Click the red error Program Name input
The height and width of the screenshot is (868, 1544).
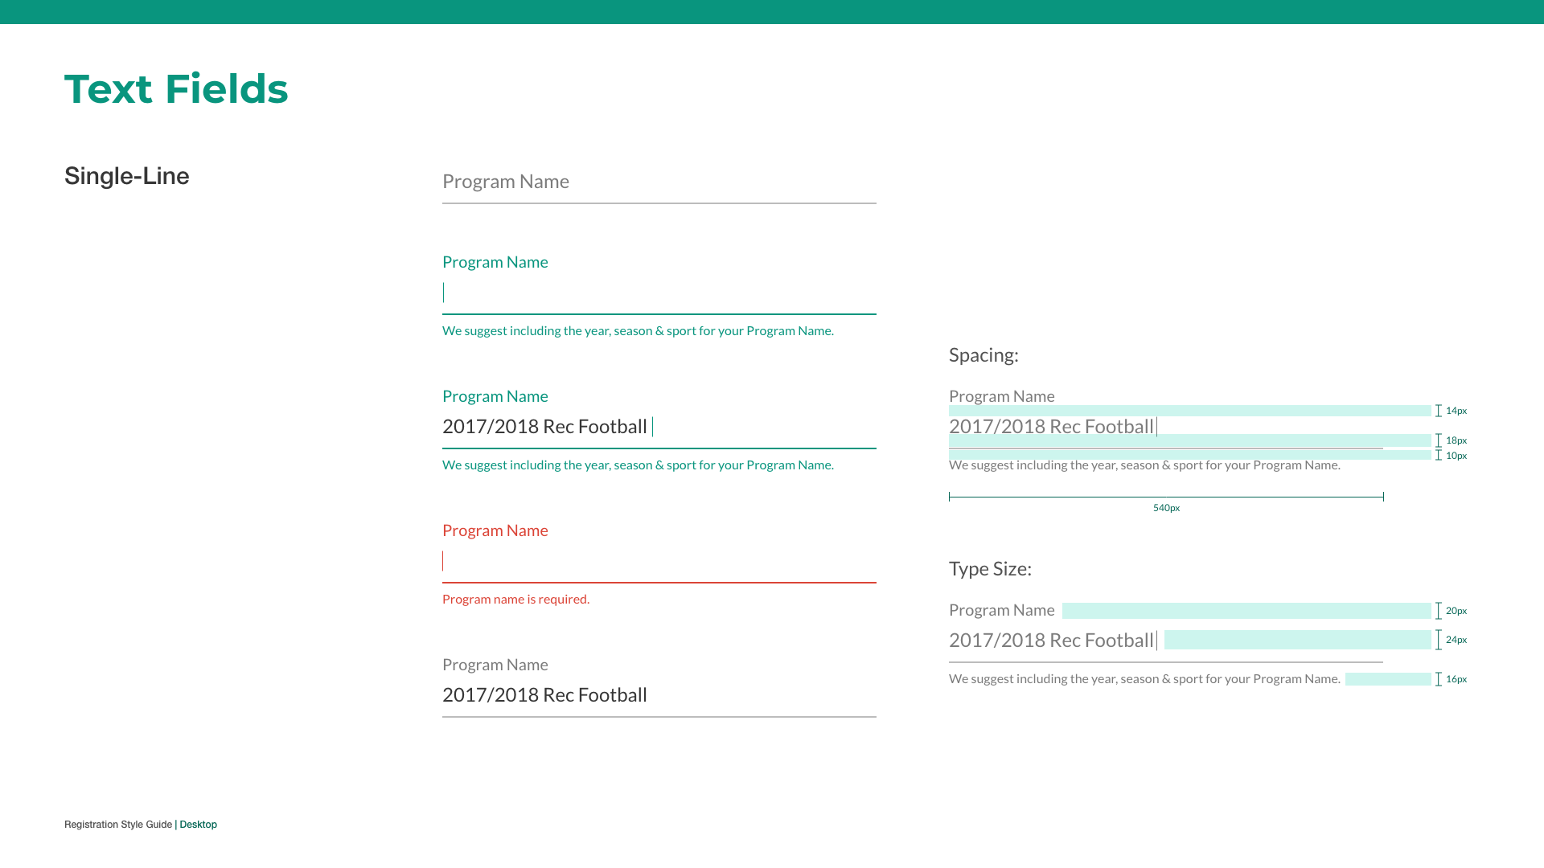[x=659, y=561]
